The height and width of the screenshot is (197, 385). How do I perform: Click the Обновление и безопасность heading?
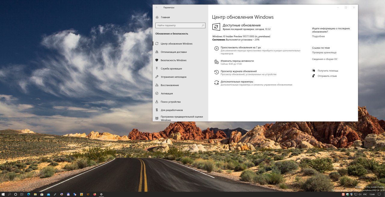[172, 34]
